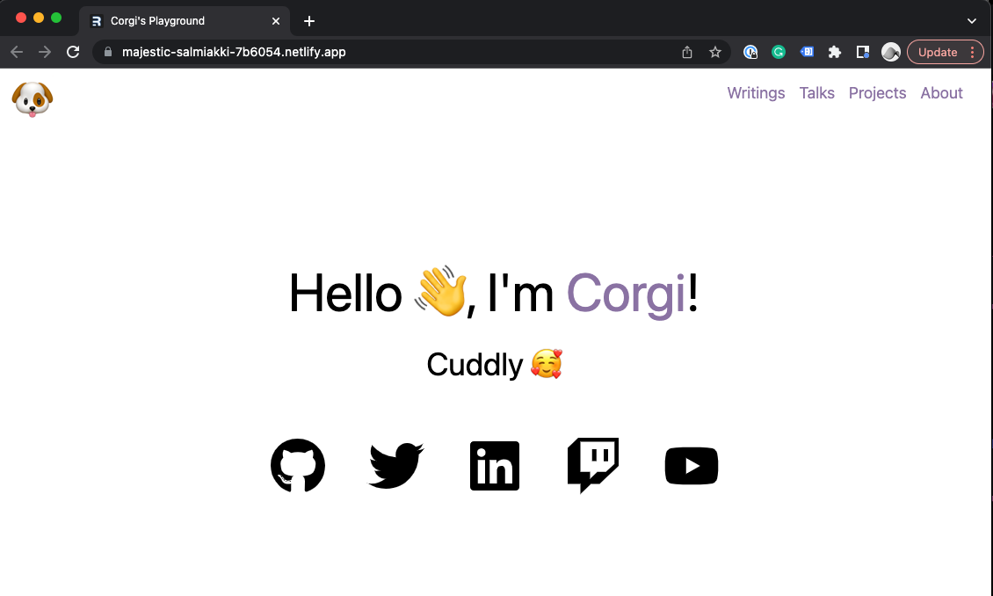
Task: Click the waving hand emoji
Action: coord(441,291)
